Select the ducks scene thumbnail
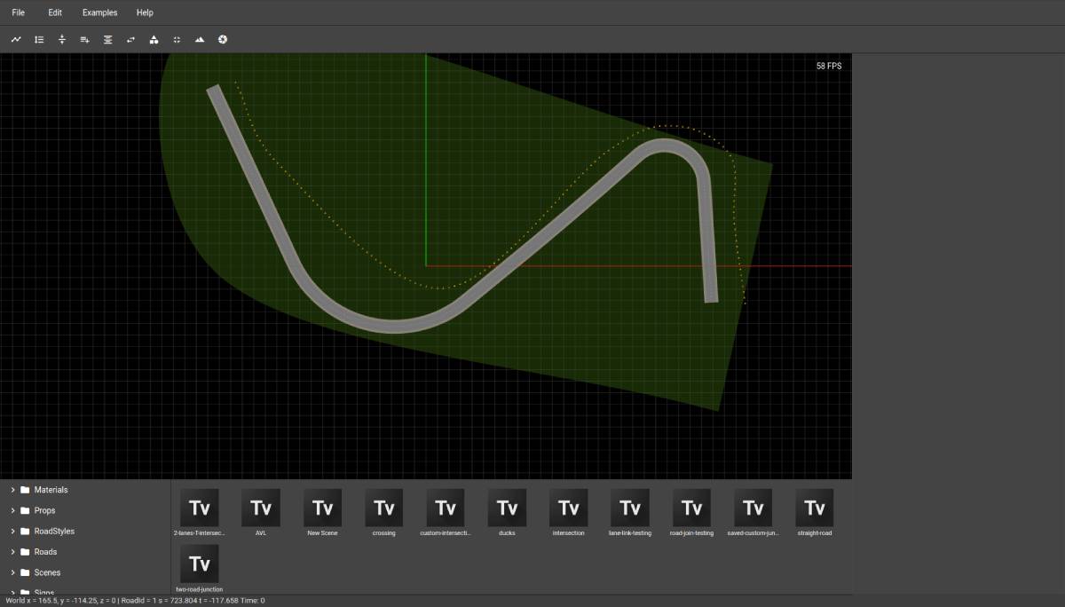 (x=507, y=508)
